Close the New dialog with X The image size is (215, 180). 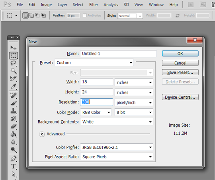[x=195, y=40]
